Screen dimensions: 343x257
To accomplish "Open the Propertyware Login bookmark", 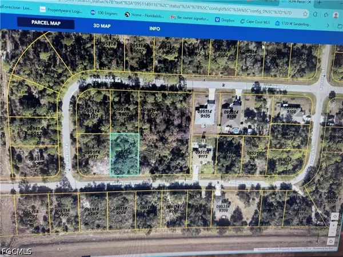I will (61, 10).
